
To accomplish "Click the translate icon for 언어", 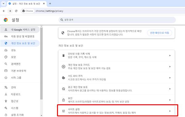I will point(6,87).
